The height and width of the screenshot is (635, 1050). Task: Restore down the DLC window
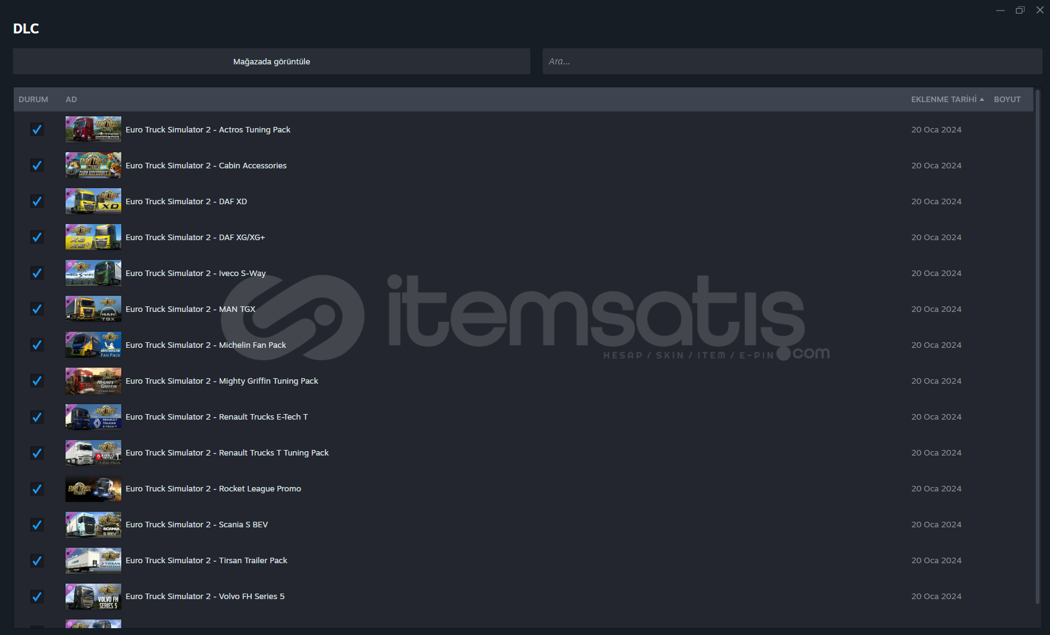[x=1020, y=10]
